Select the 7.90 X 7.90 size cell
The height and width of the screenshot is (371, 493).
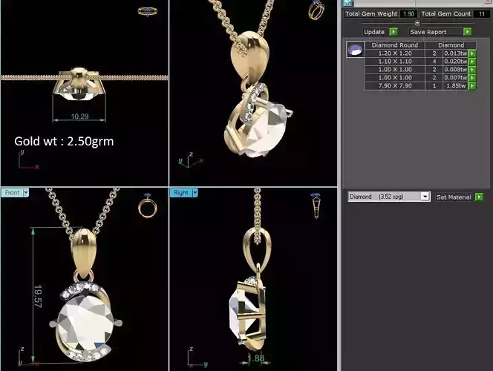tap(395, 86)
